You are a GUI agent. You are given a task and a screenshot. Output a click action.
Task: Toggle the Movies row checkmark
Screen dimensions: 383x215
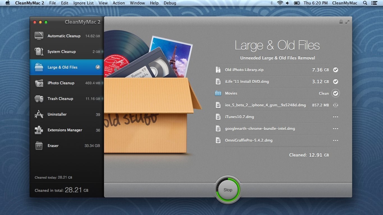point(336,93)
